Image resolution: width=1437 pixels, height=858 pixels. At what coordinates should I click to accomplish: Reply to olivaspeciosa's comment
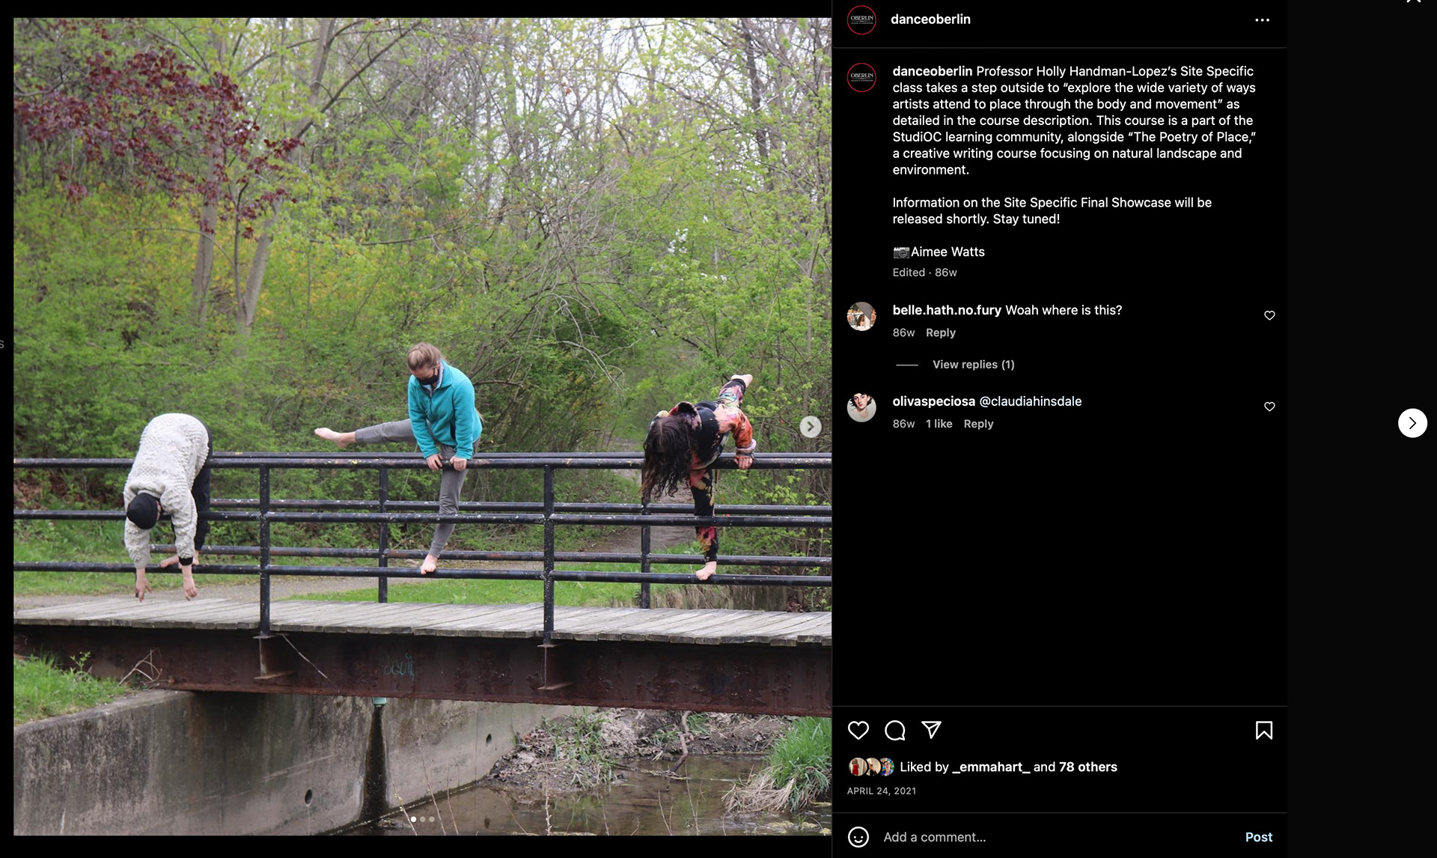tap(978, 424)
